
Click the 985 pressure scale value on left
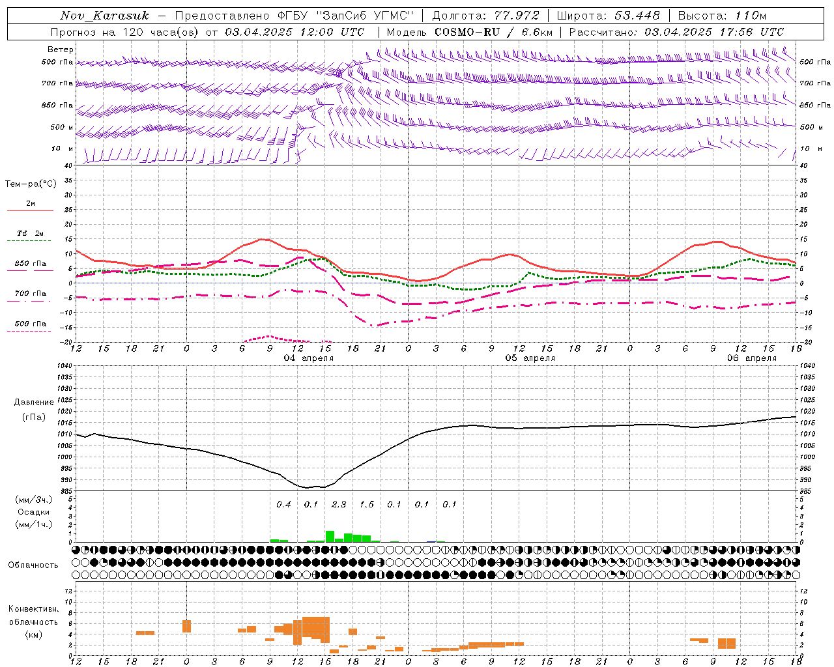(x=66, y=490)
